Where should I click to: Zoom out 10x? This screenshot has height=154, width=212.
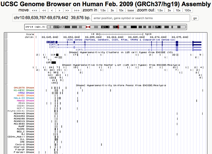pos(178,10)
